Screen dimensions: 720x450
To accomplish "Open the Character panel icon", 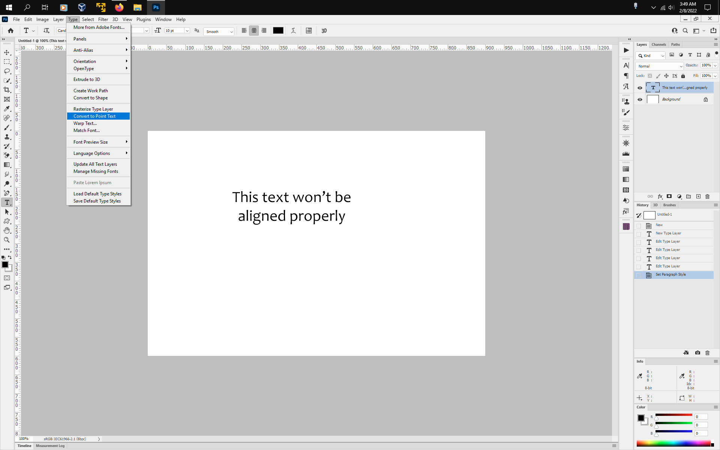I will click(x=626, y=65).
